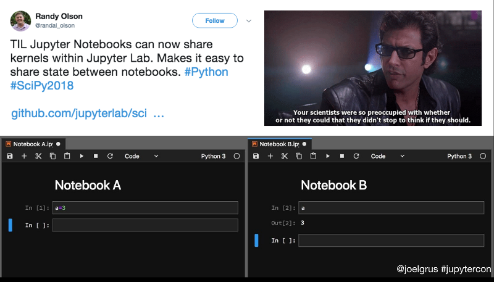Click unsaved dot on Notebook B tab
This screenshot has height=282, width=494.
(x=304, y=144)
